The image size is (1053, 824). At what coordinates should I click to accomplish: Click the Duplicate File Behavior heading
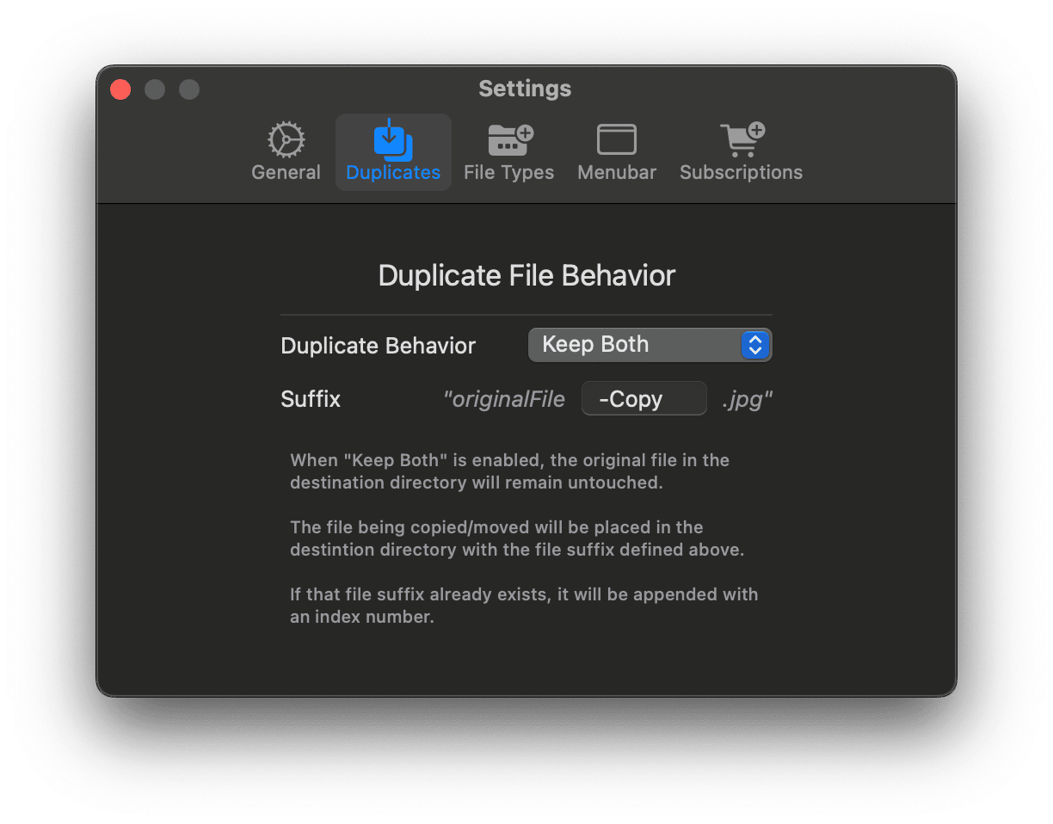pyautogui.click(x=526, y=275)
